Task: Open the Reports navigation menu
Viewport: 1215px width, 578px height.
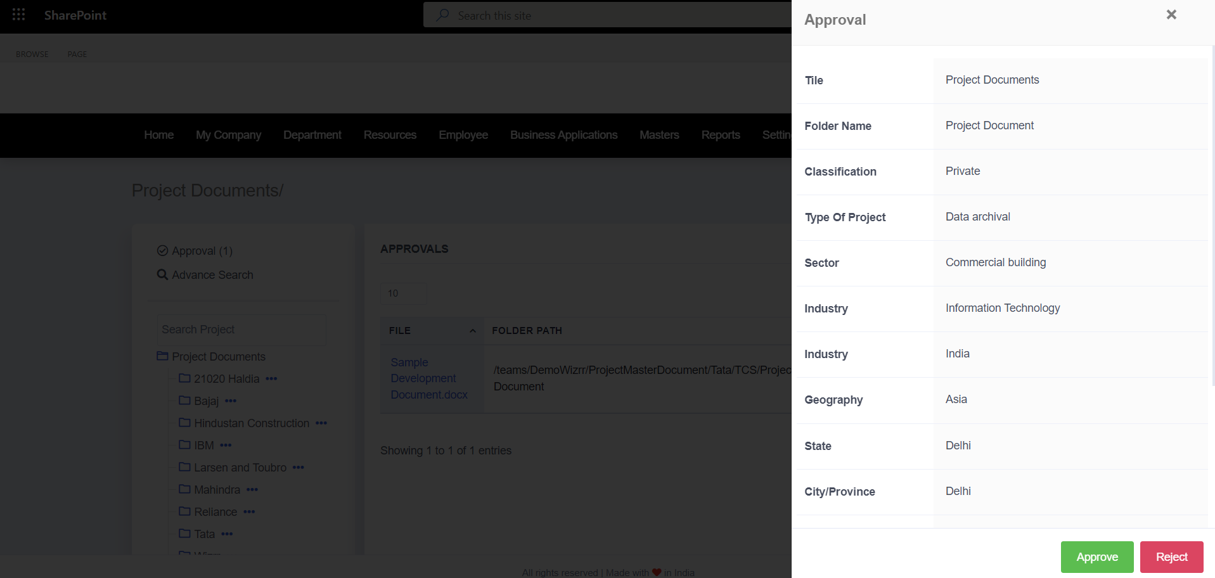Action: (720, 135)
